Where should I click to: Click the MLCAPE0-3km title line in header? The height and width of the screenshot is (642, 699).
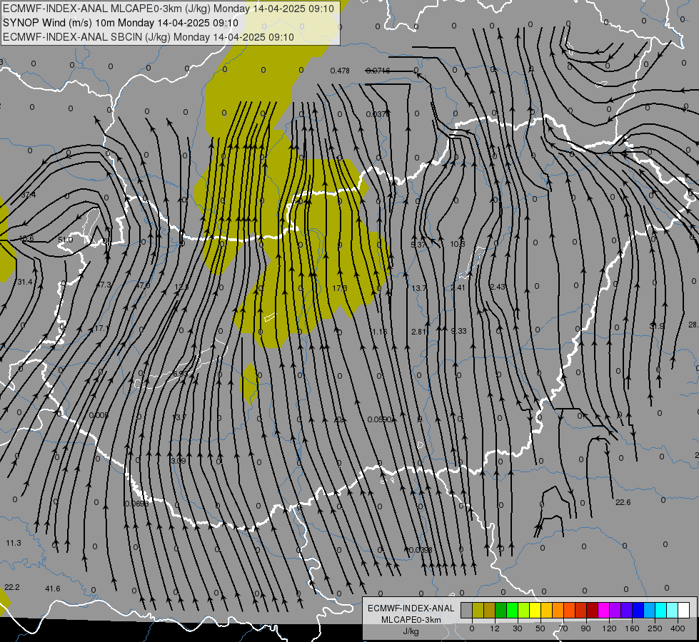[169, 9]
